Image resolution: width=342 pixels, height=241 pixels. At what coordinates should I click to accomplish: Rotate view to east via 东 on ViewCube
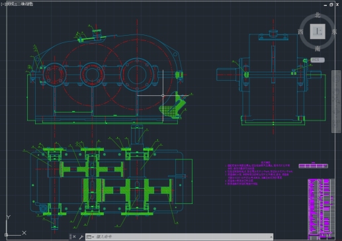335,32
